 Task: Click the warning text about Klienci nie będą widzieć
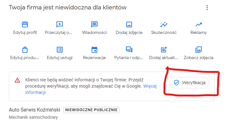pyautogui.click(x=91, y=86)
